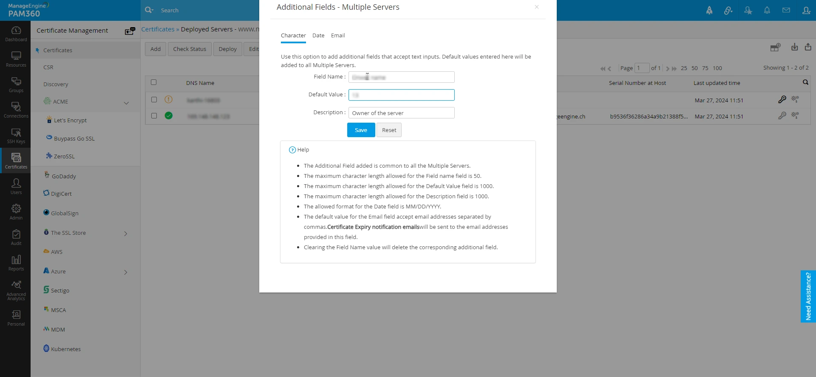The height and width of the screenshot is (377, 816).
Task: Switch to the Email tab
Action: tap(338, 36)
